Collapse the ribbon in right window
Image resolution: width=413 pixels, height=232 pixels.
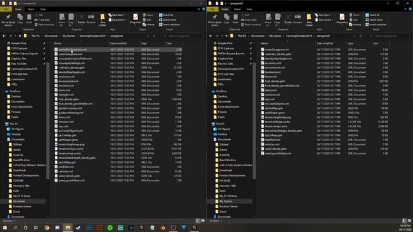coord(405,9)
